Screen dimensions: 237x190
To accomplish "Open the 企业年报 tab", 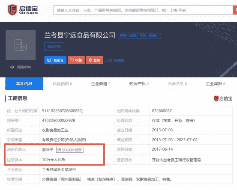I will [x=216, y=83].
